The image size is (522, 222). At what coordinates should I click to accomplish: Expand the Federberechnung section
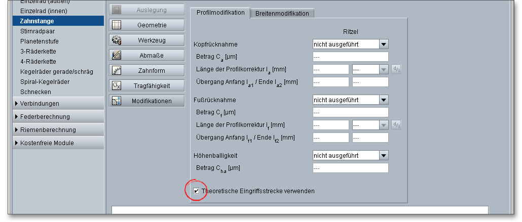pos(42,117)
